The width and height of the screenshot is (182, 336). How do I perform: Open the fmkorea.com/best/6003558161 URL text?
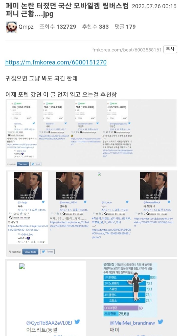[127, 50]
